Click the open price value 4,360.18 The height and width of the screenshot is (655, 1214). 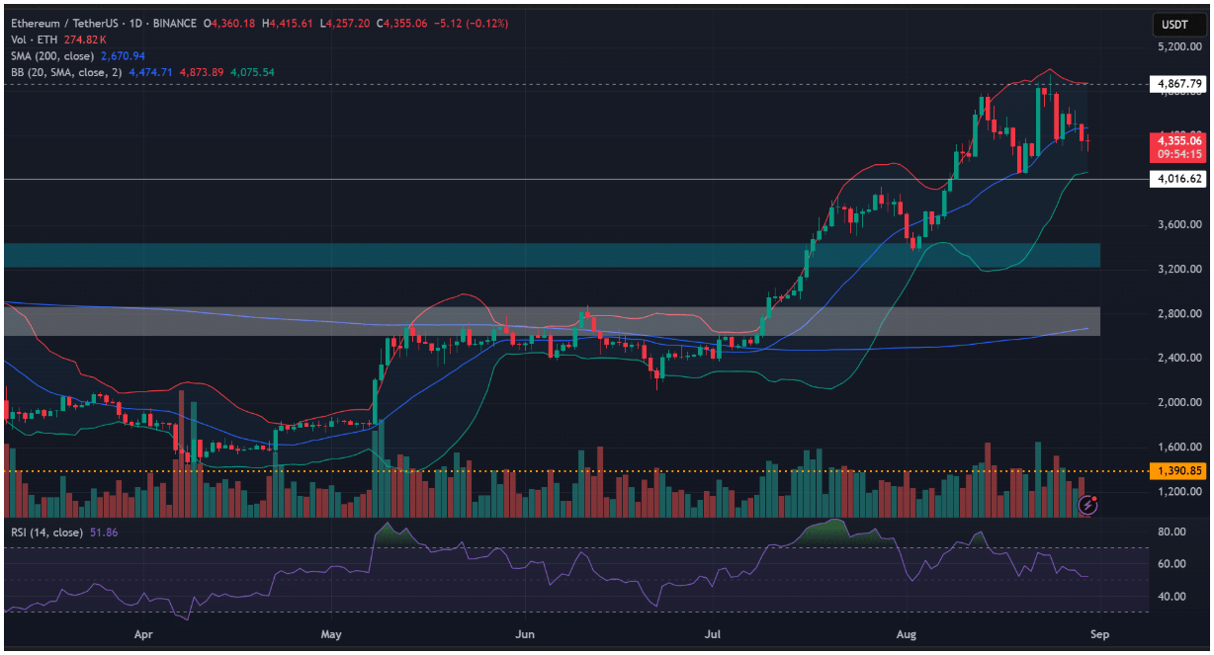[233, 24]
